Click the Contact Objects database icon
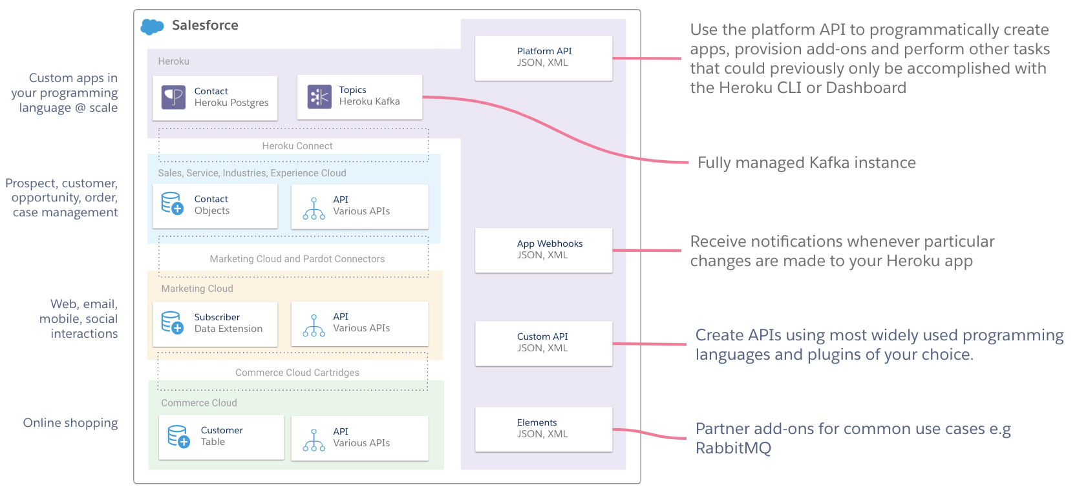The width and height of the screenshot is (1077, 496). pos(172,203)
